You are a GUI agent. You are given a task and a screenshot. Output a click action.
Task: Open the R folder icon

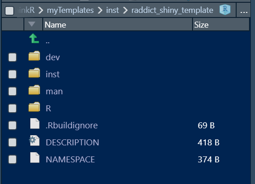pos(34,107)
